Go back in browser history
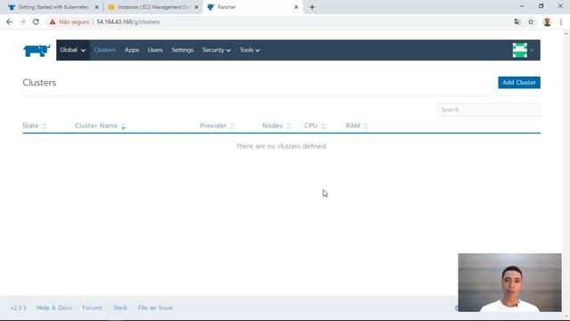The image size is (570, 321). click(x=9, y=21)
